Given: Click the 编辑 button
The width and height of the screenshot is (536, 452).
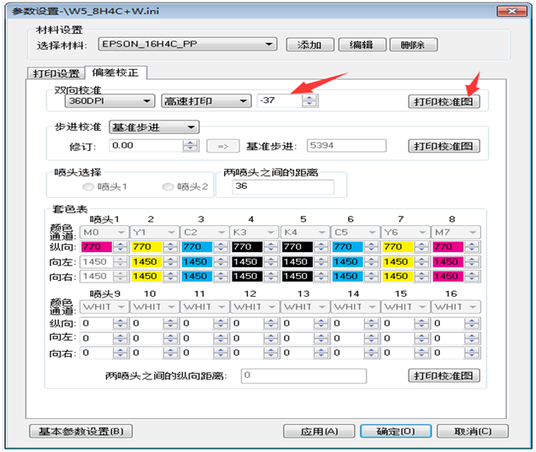Looking at the screenshot, I should click(x=362, y=45).
